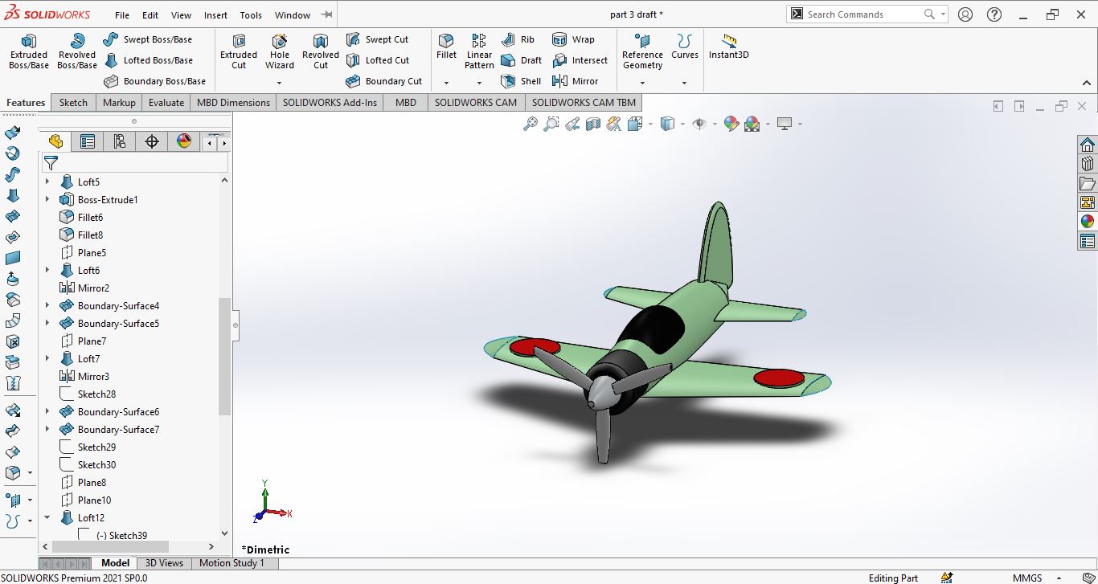The width and height of the screenshot is (1098, 584).
Task: Open the ConfigurationManager tab
Action: (x=120, y=142)
